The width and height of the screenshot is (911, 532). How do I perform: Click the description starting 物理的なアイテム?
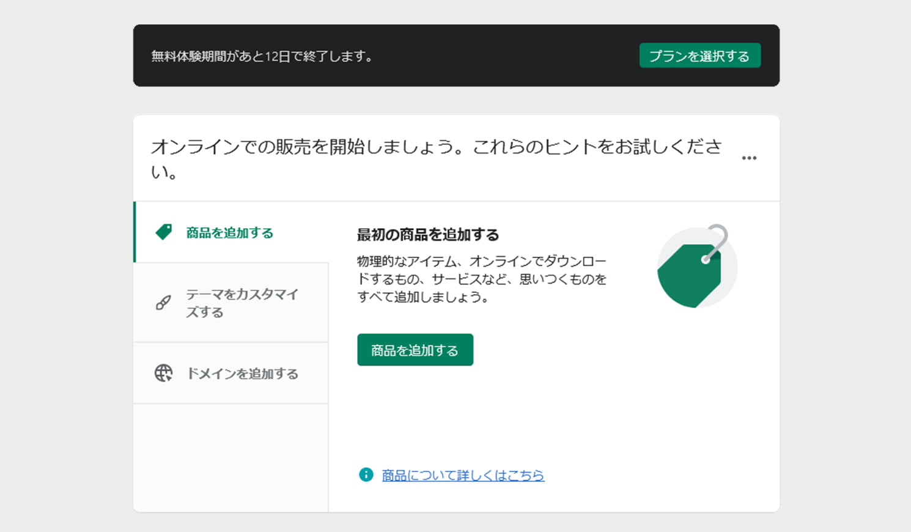pyautogui.click(x=482, y=279)
